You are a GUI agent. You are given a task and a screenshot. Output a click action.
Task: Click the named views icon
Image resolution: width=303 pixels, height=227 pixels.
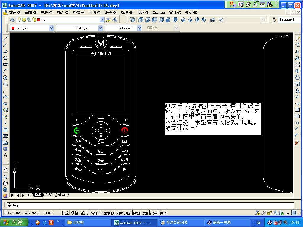(x=132, y=20)
